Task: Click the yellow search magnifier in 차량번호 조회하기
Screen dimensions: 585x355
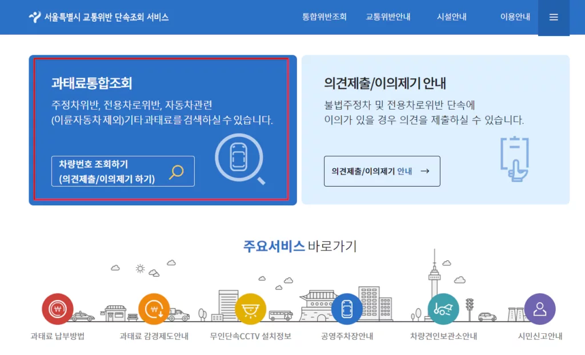Action: (177, 172)
